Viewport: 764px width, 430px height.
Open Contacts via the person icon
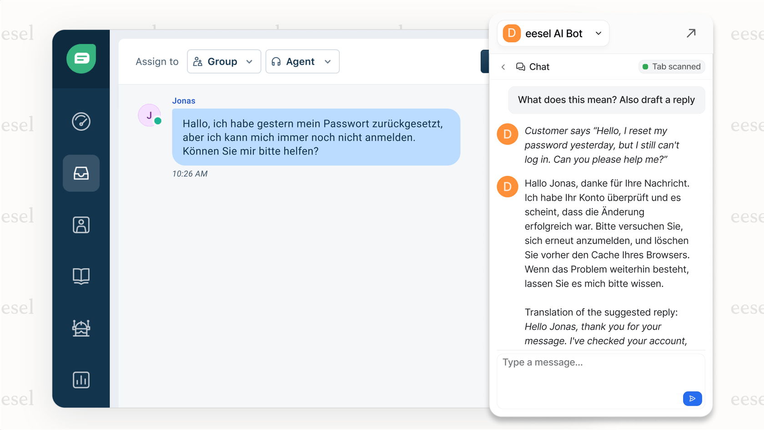point(81,225)
